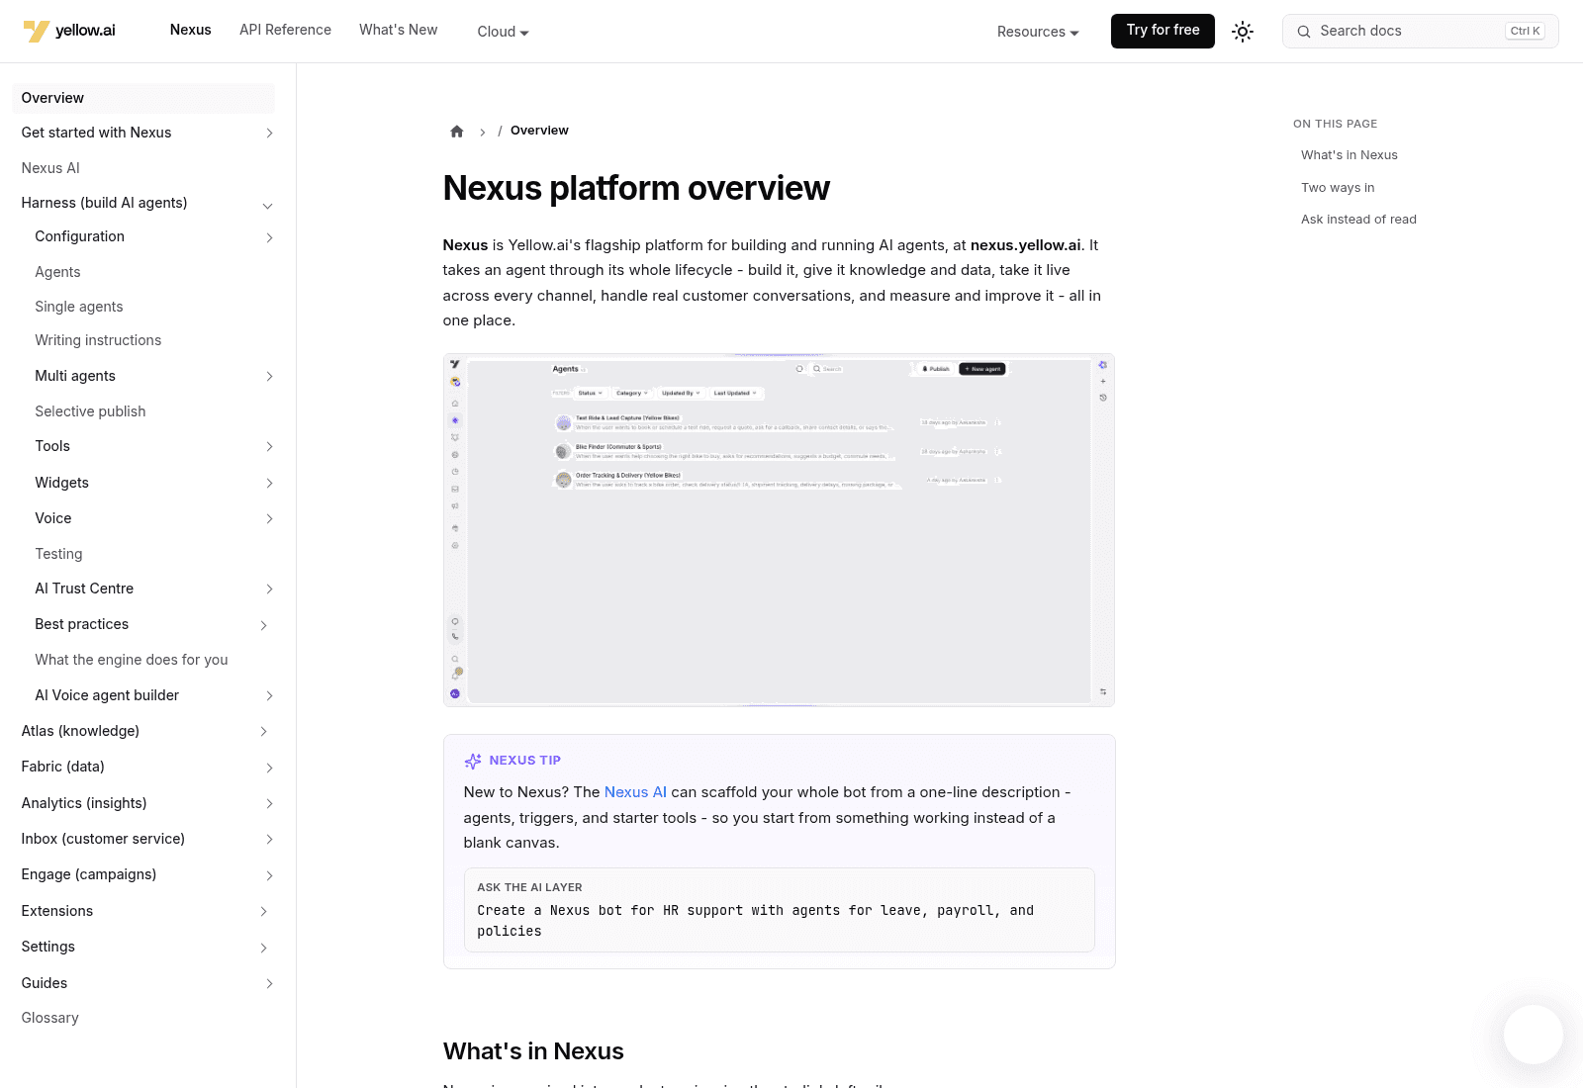This screenshot has height=1088, width=1583.
Task: Expand Get started with Nexus chevron
Action: (269, 133)
